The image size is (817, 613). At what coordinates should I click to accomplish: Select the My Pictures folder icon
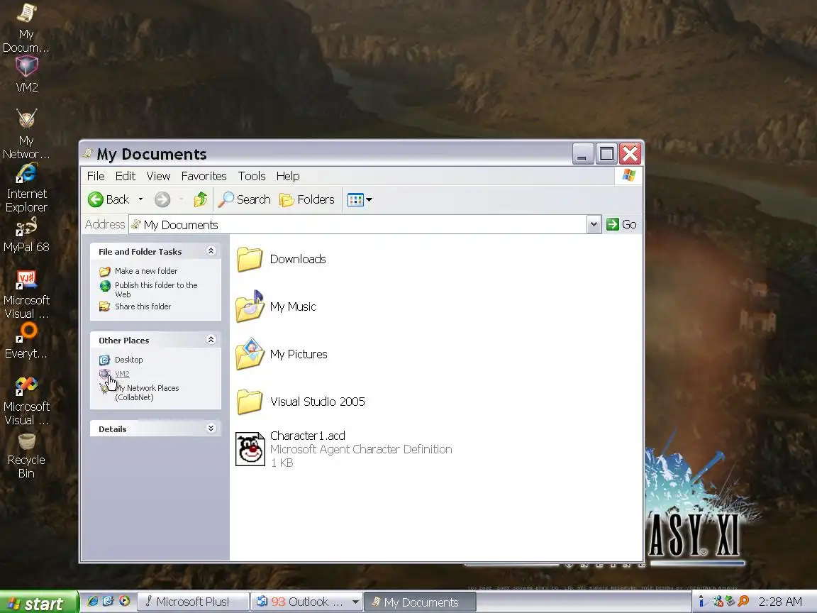250,354
